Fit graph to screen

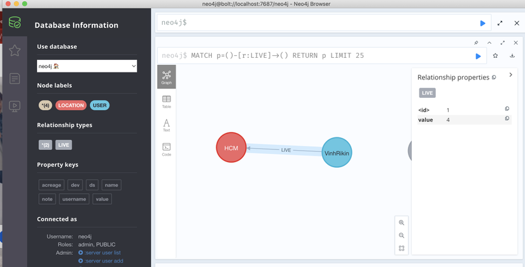coord(402,249)
